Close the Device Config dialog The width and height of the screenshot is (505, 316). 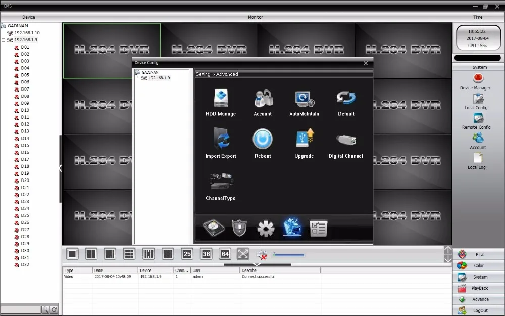[366, 63]
